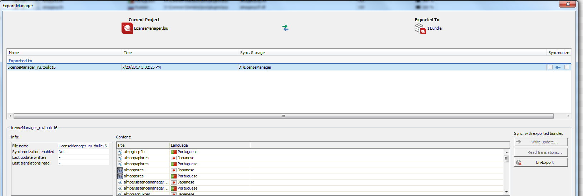The image size is (583, 196).
Task: Click the green-blue synchronize arrows icon
Action: click(x=285, y=28)
